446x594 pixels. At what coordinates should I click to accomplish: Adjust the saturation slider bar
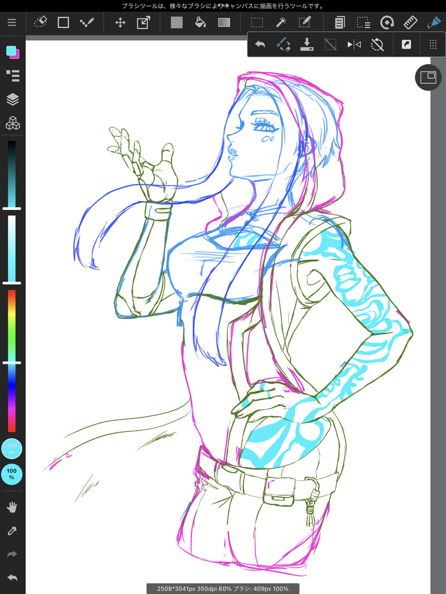click(12, 249)
